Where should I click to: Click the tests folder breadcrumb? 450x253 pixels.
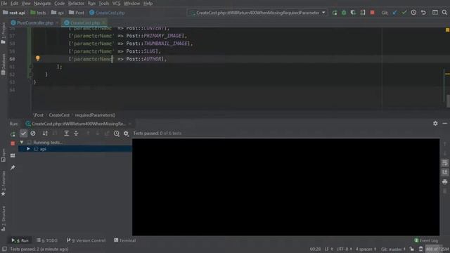(x=38, y=13)
